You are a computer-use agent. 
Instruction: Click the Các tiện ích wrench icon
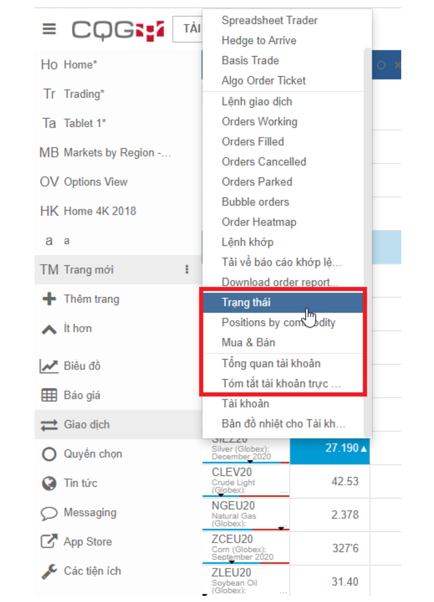click(49, 571)
